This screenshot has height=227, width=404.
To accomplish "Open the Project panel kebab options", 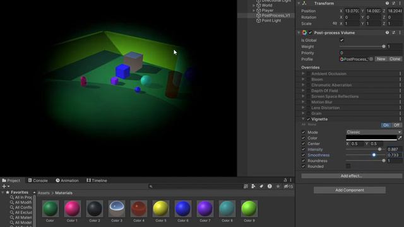I will 290,180.
